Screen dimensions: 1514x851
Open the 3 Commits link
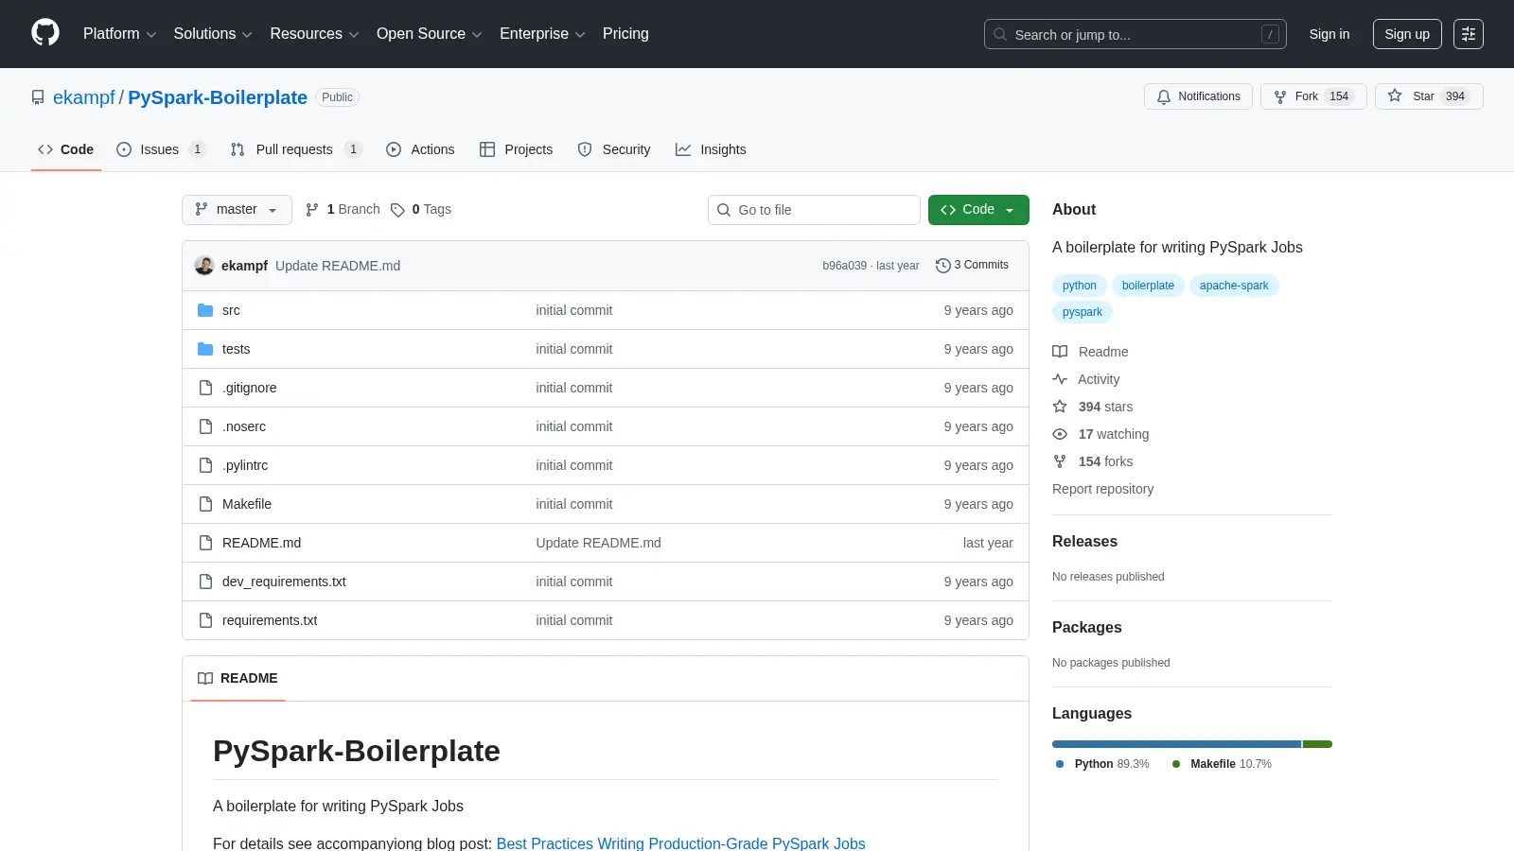click(x=973, y=266)
